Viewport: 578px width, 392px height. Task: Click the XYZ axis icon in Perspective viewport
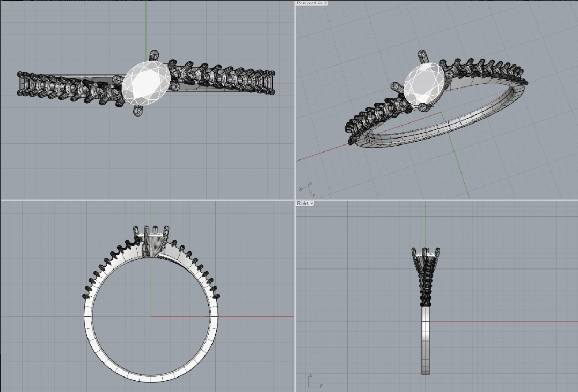click(306, 189)
